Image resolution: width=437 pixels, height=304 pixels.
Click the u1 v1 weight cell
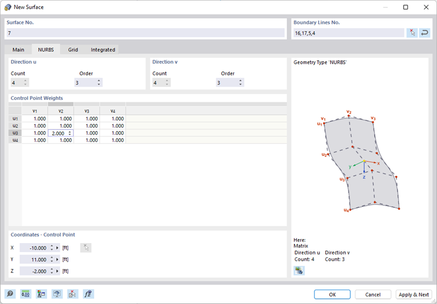pyautogui.click(x=35, y=118)
